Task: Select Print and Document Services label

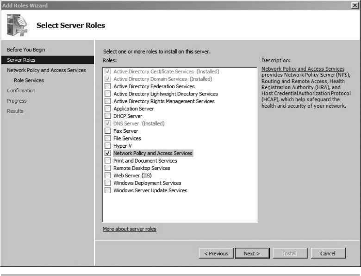Action: pyautogui.click(x=145, y=161)
